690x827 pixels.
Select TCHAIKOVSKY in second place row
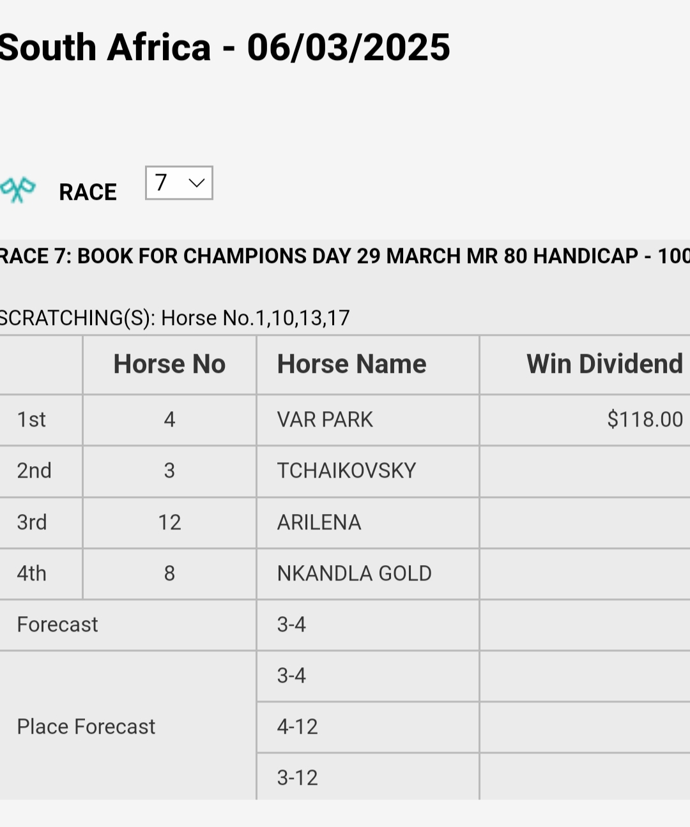click(346, 471)
